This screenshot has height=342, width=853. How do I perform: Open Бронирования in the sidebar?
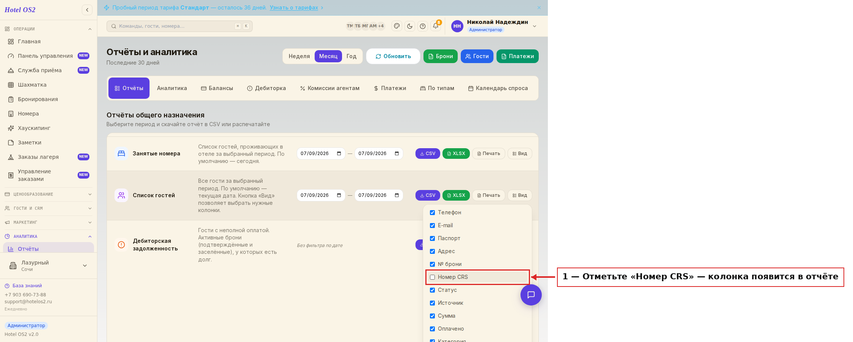pos(49,99)
